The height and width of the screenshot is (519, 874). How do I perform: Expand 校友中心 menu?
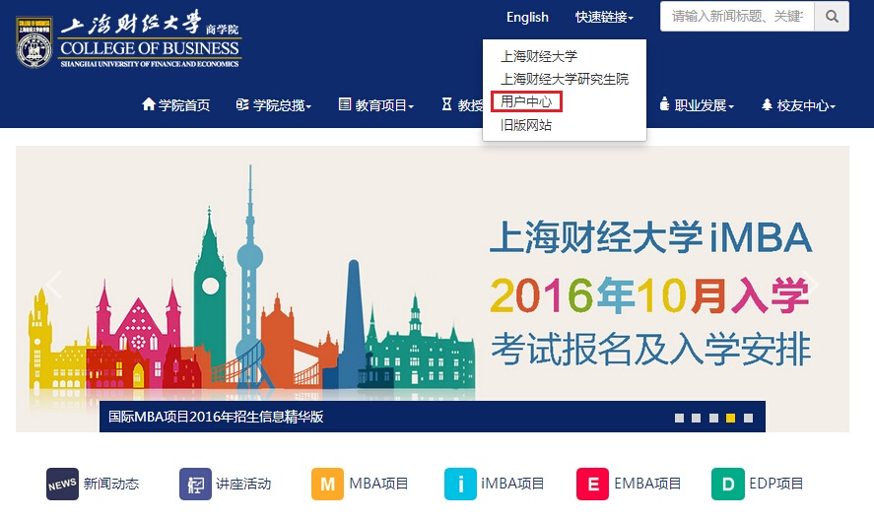(x=799, y=104)
